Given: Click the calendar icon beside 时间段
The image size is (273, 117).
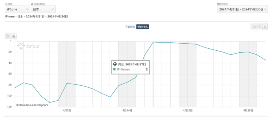Looking at the screenshot, I should [x=218, y=4].
